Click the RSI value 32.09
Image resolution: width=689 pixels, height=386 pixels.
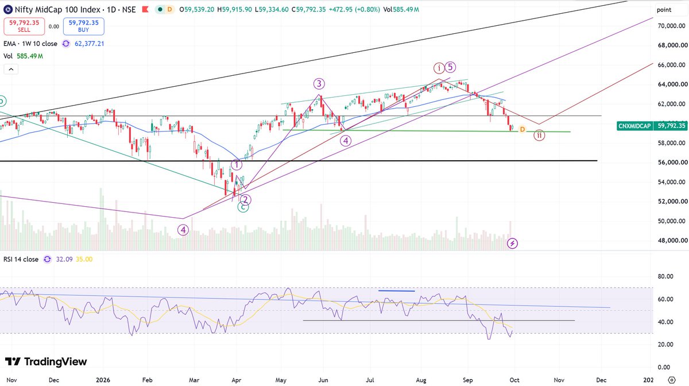[x=64, y=259]
